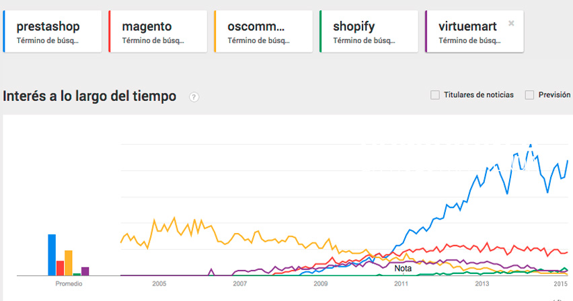Image resolution: width=573 pixels, height=301 pixels.
Task: Click the 2009 year axis label
Action: [x=321, y=285]
